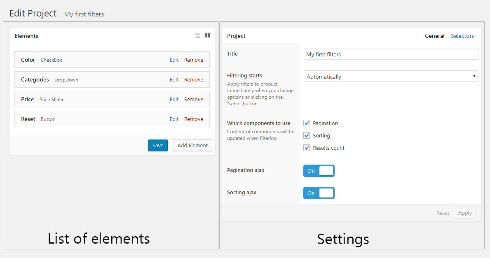The width and height of the screenshot is (490, 258).
Task: Toggle the Results count checkbox
Action: (307, 148)
